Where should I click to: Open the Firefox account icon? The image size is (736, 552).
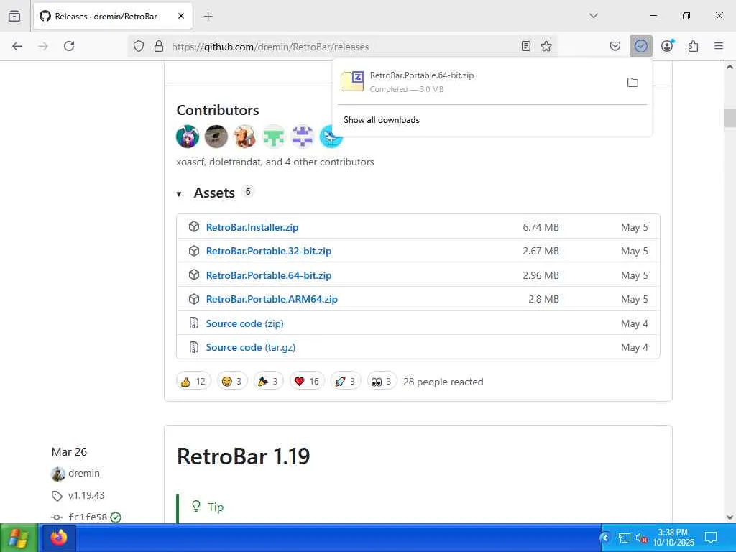[x=667, y=46]
